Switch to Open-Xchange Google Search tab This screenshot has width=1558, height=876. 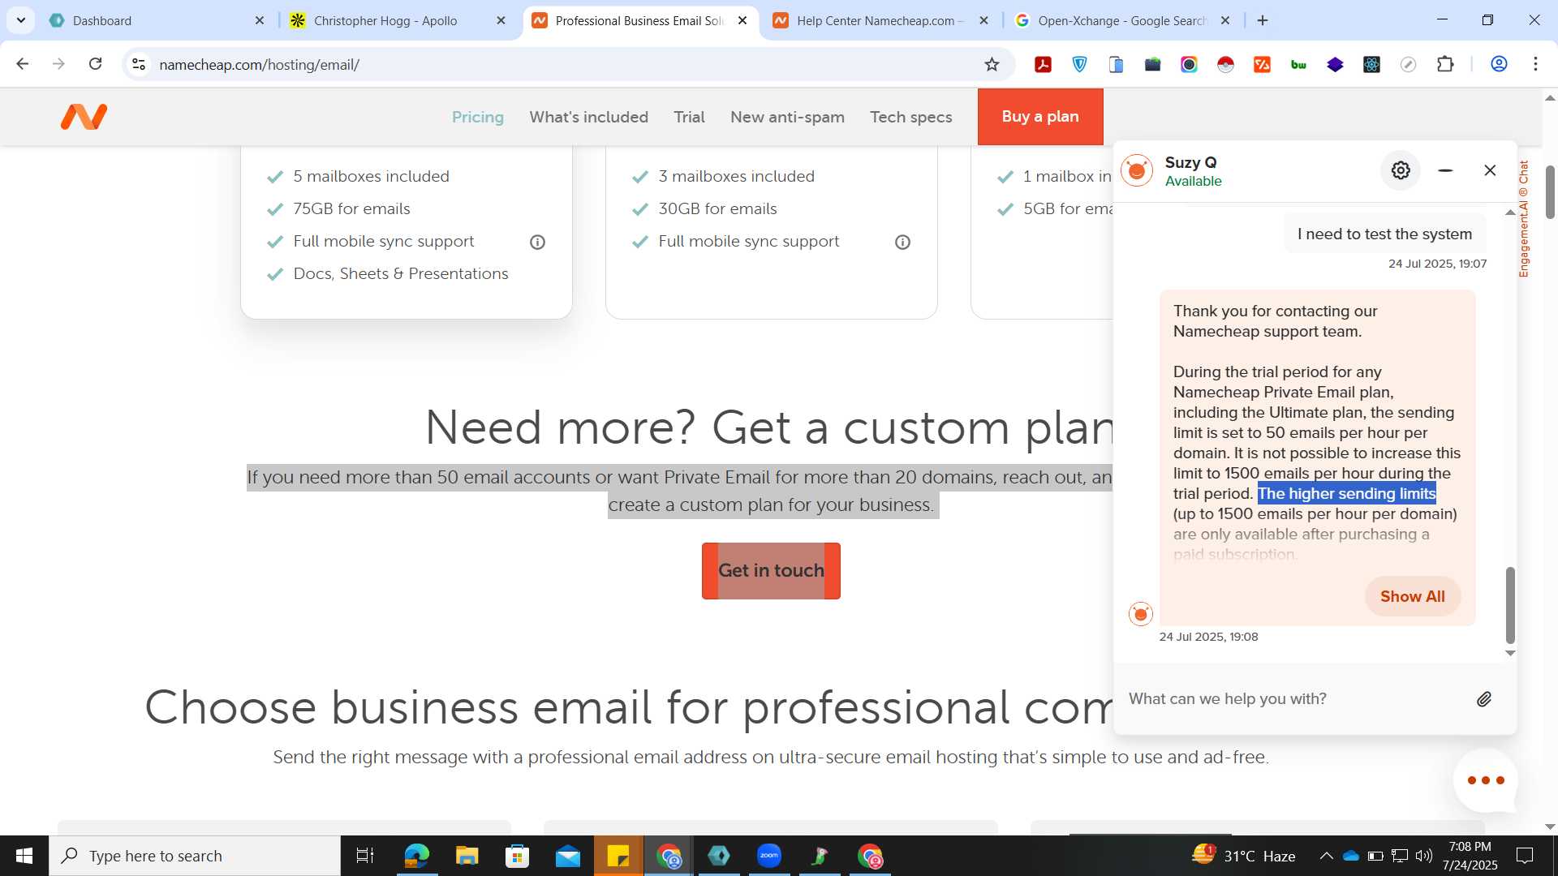coord(1122,20)
